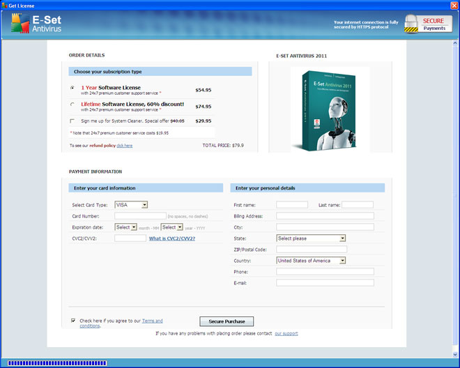This screenshot has height=368, width=460.
Task: Select the Lifetime Software License option
Action: 72,105
